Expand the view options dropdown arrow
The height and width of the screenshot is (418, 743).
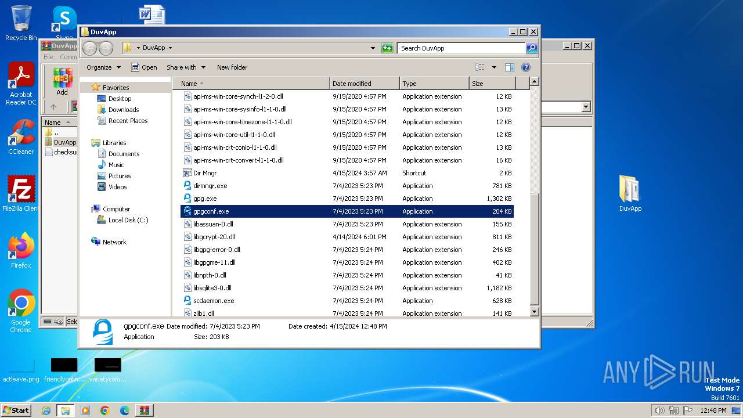[494, 67]
